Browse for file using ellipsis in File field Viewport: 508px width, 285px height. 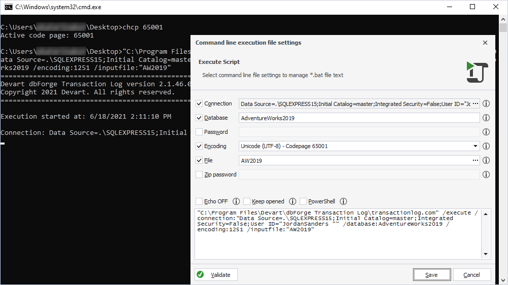(x=475, y=160)
